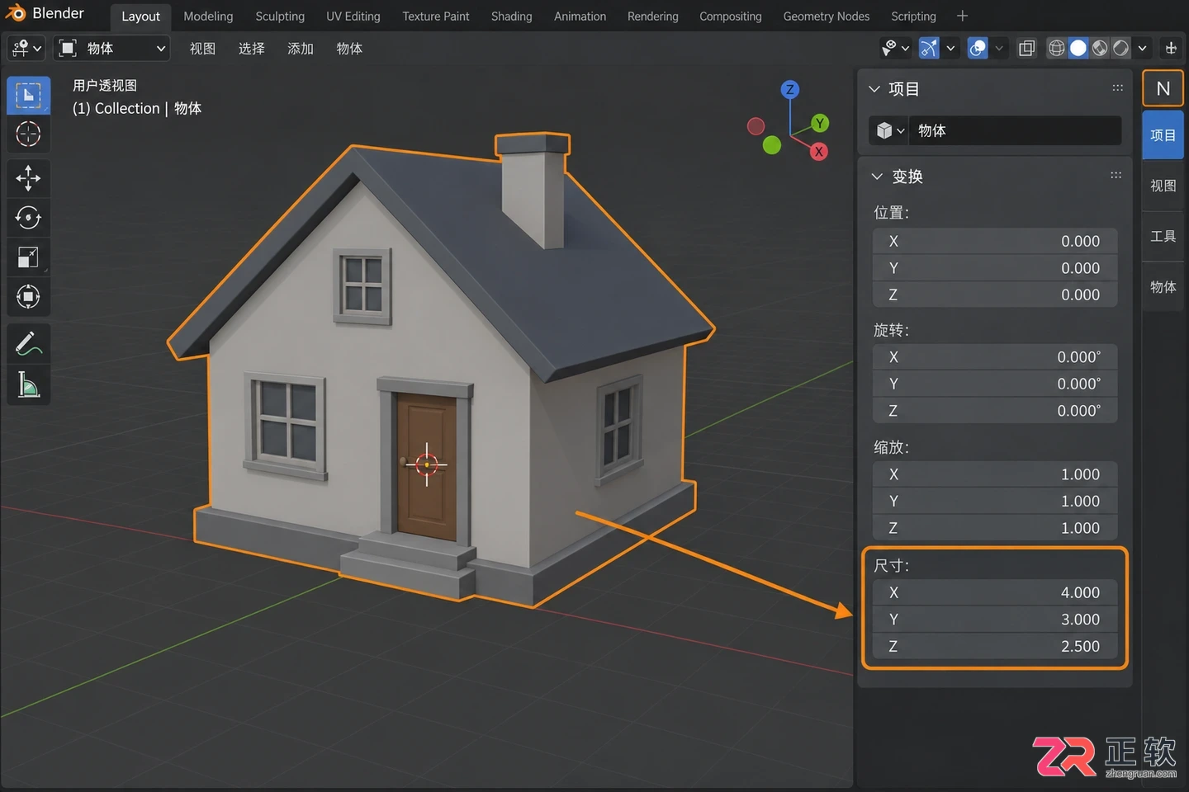Screen dimensions: 1189x792
Task: Select the Select Box tool
Action: tap(28, 96)
